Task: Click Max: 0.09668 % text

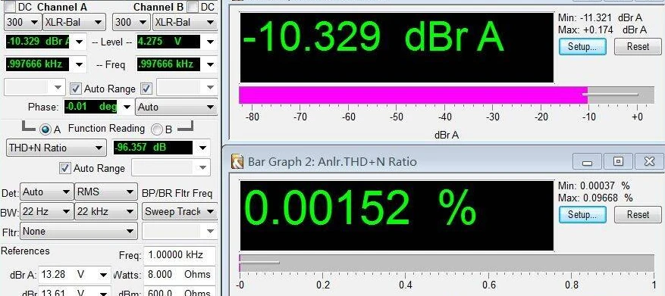Action: tap(595, 198)
